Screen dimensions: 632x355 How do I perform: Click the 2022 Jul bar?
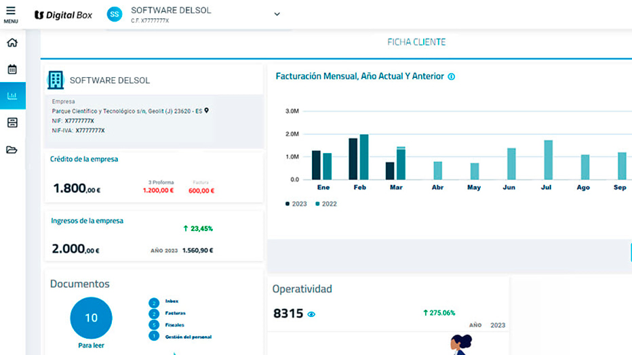coord(548,160)
